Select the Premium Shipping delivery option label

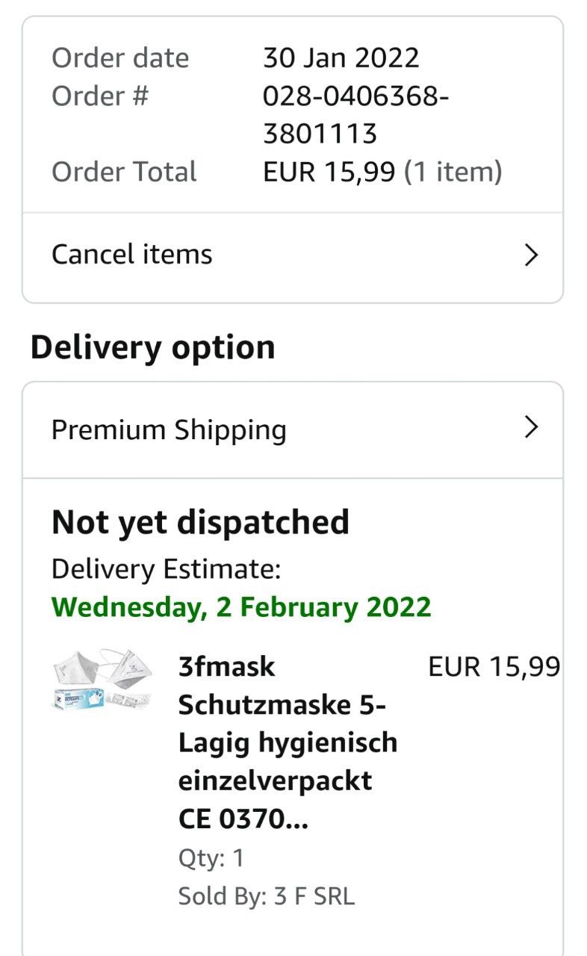coord(169,430)
